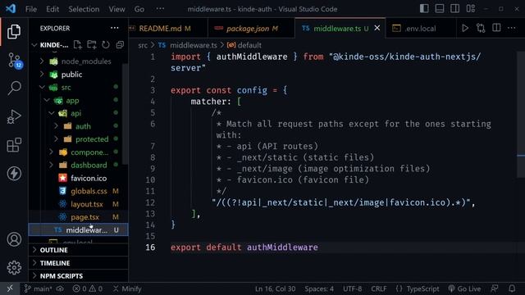
Task: Open the Manage settings gear
Action: pos(14,268)
